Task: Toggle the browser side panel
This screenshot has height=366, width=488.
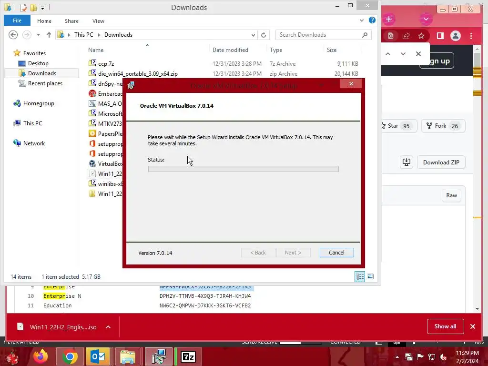Action: pos(440,36)
